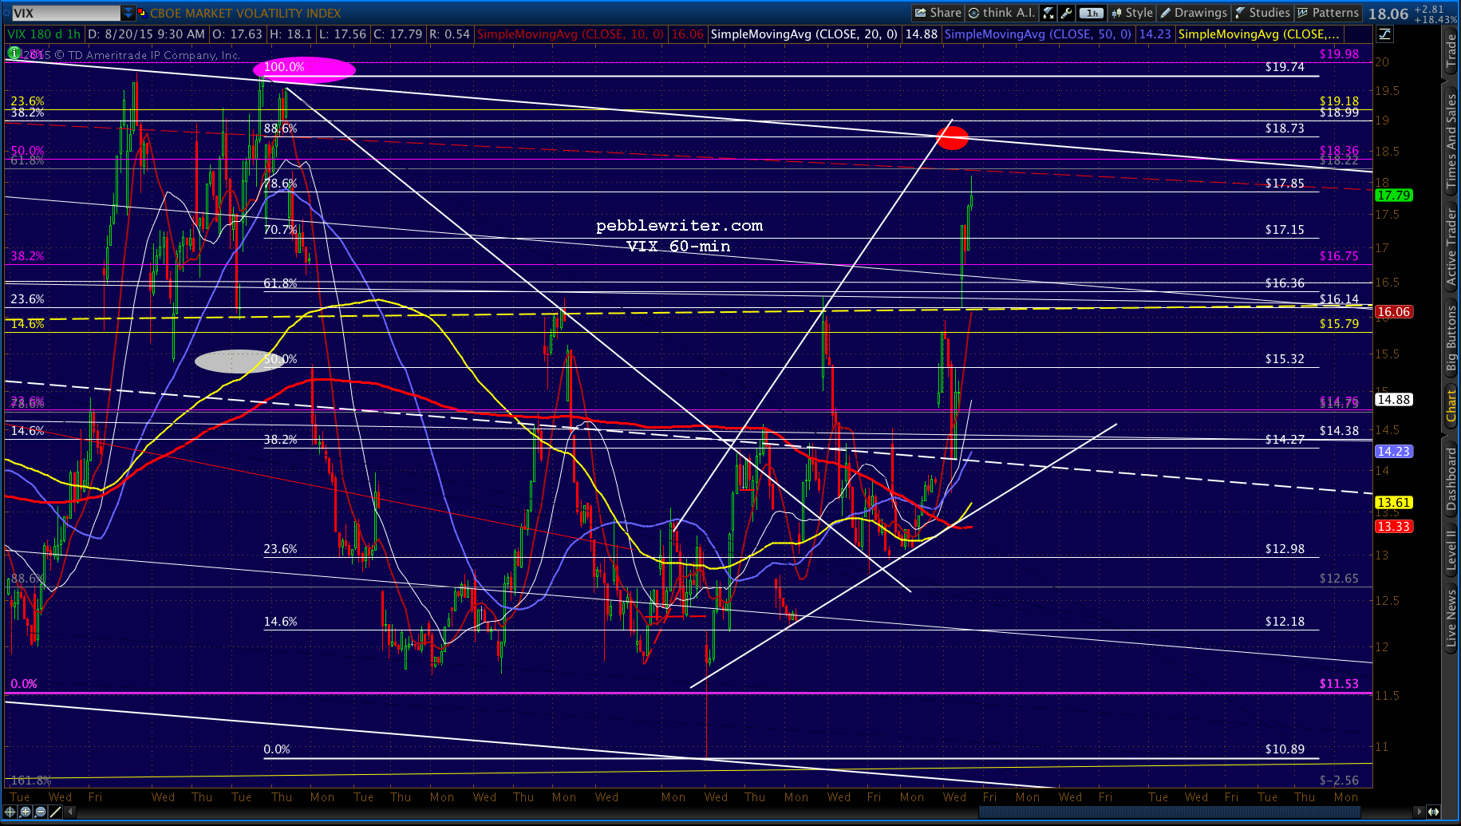This screenshot has height=826, width=1461.
Task: Open the Level II side tab
Action: point(1451,551)
